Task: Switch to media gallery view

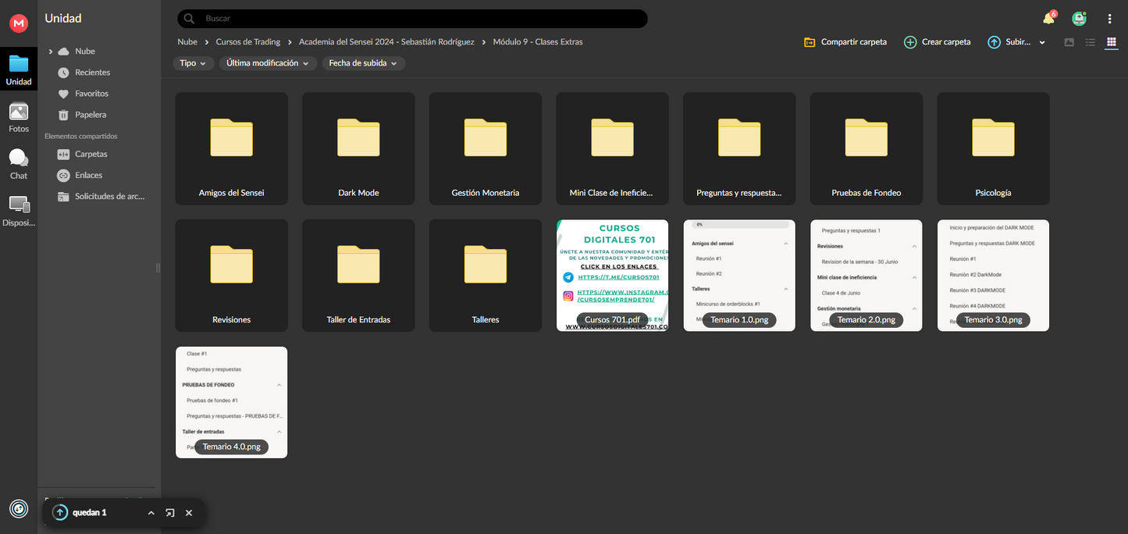Action: pos(1069,42)
